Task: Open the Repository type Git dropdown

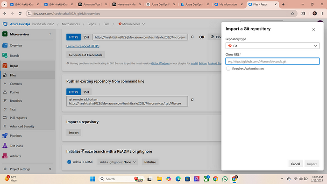Action: [x=272, y=46]
